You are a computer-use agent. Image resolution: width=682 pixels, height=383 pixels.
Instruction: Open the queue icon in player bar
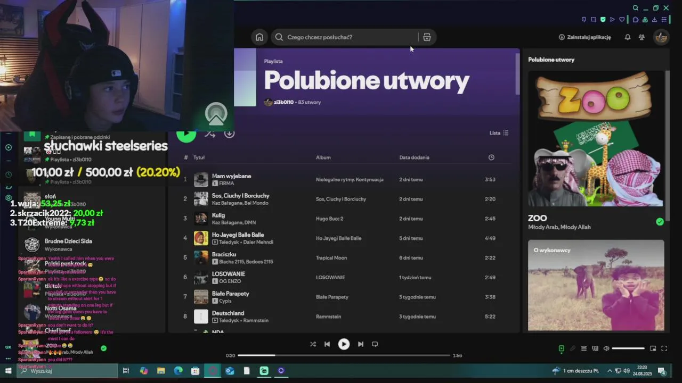584,348
